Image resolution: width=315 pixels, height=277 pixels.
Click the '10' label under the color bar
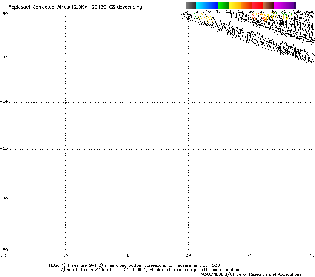click(x=208, y=11)
